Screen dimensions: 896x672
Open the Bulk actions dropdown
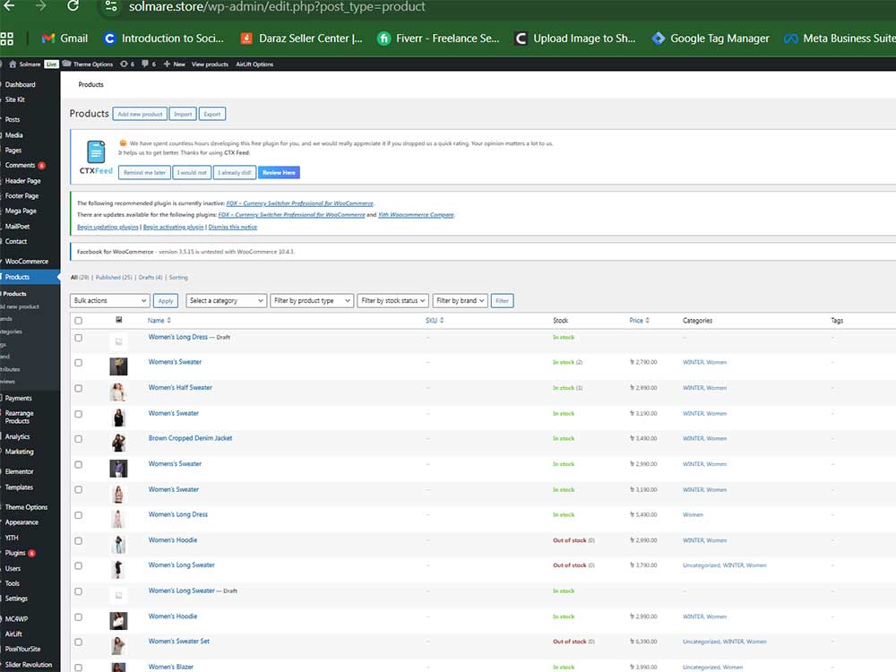click(x=109, y=300)
